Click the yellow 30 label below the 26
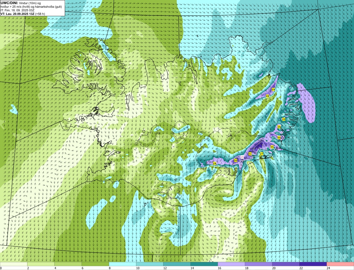 point(279,137)
